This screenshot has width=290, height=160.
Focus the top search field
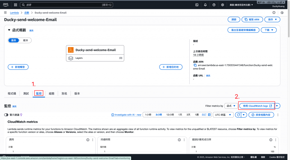point(66,5)
